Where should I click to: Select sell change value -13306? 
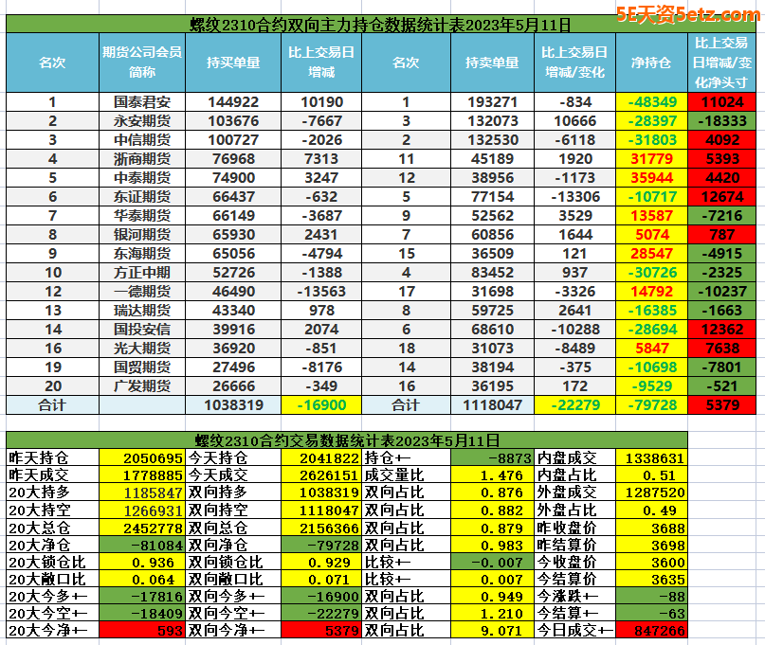575,197
